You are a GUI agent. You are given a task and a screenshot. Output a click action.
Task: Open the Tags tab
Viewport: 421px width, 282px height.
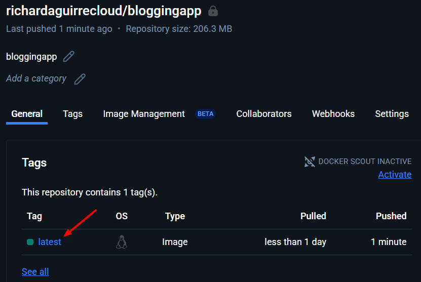pyautogui.click(x=72, y=114)
